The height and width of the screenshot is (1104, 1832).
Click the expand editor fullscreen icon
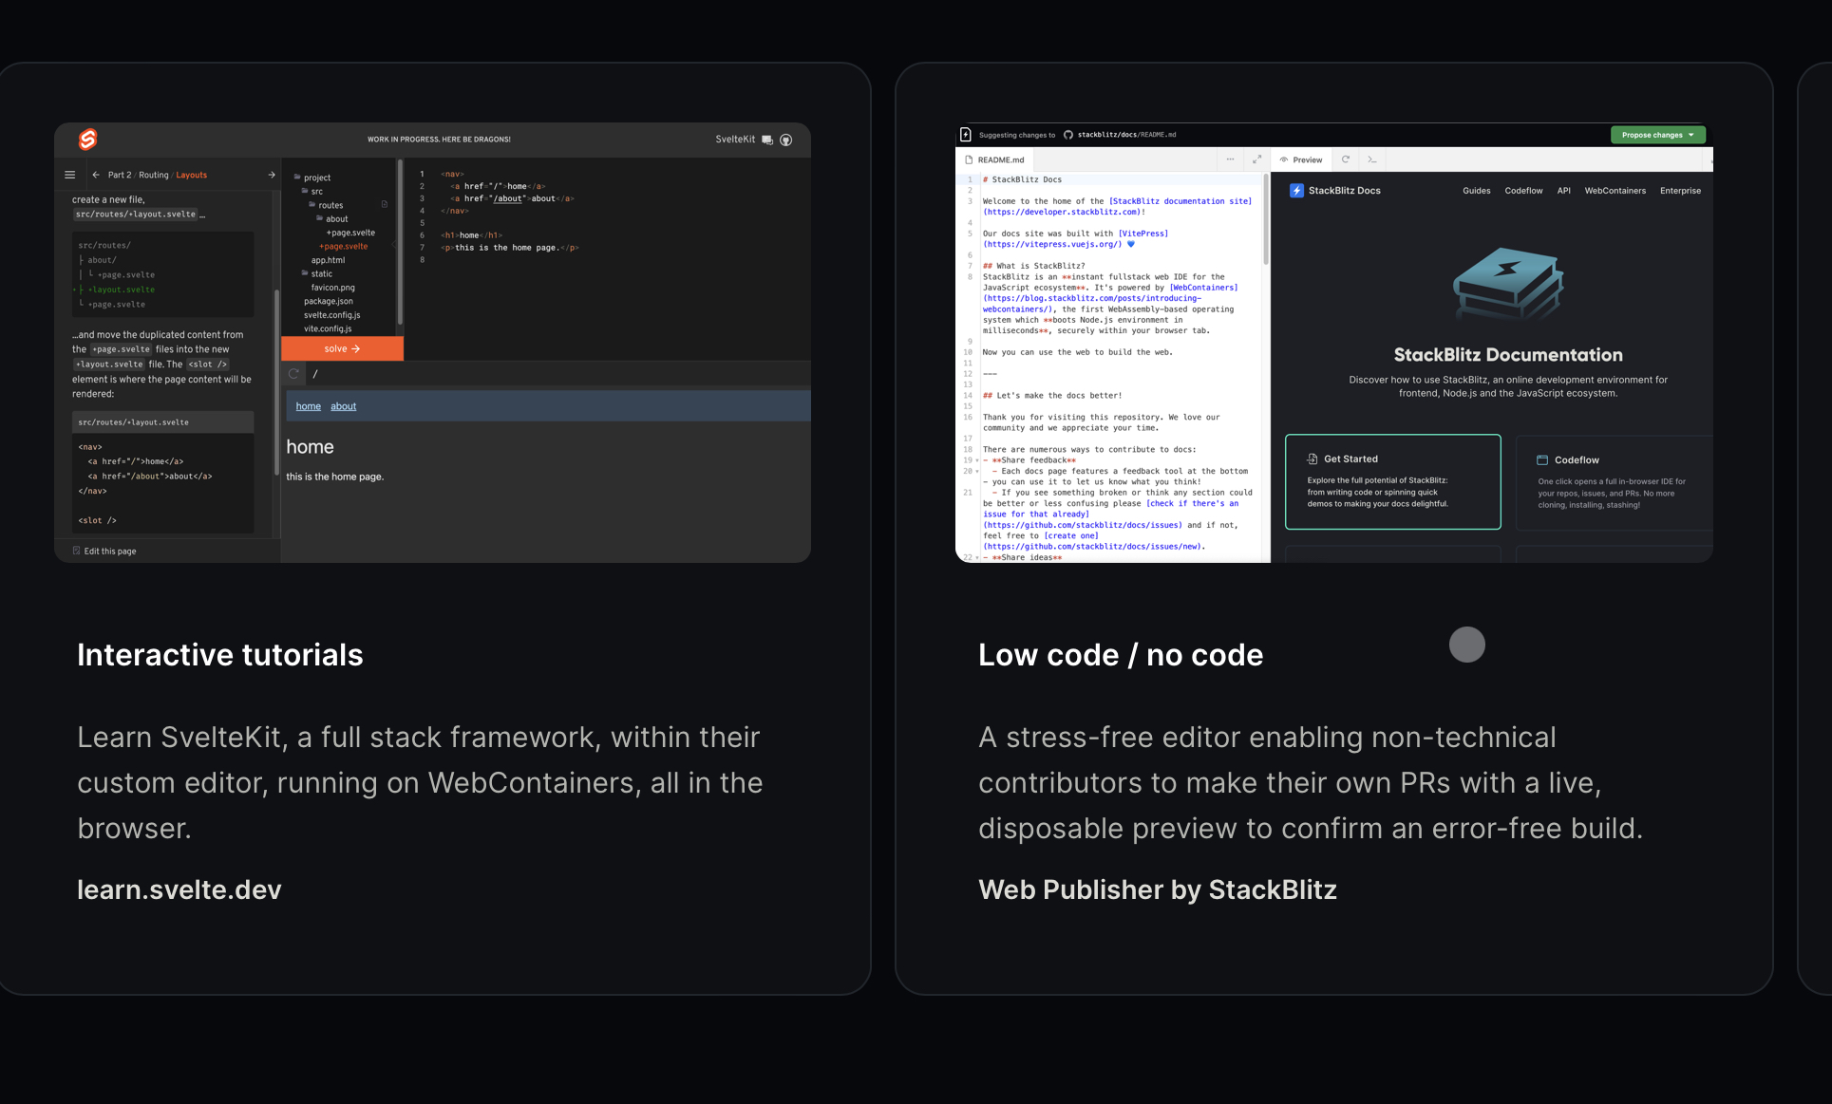click(x=1257, y=159)
